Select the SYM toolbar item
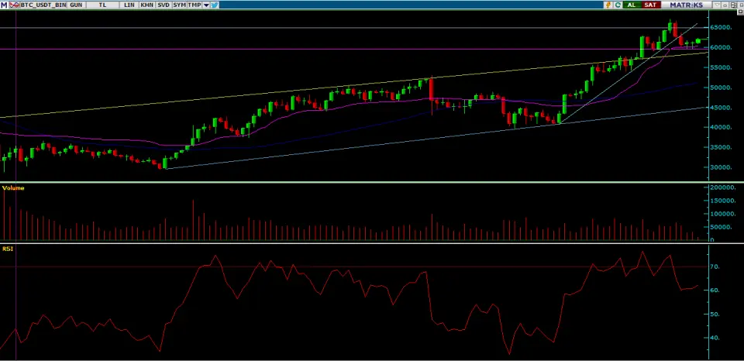The height and width of the screenshot is (361, 744). [x=179, y=5]
